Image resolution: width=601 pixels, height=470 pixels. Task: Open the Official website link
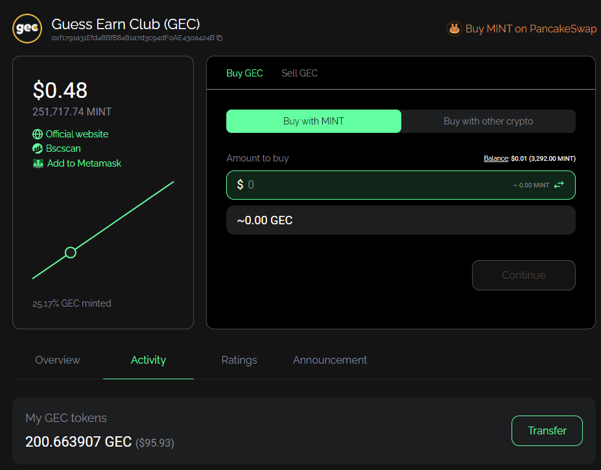[x=77, y=134]
